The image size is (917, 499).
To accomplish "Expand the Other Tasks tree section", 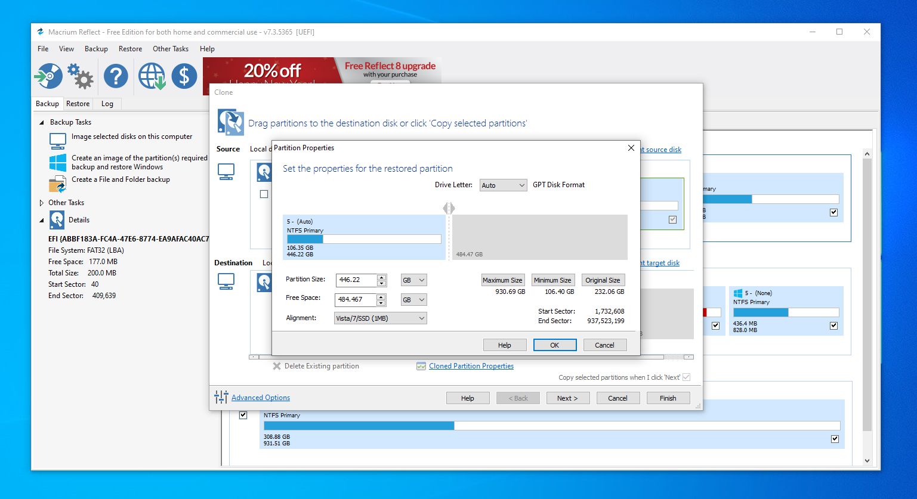I will pos(42,203).
